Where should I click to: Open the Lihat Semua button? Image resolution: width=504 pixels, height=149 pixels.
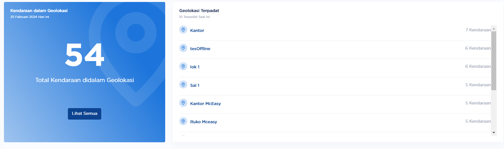point(84,114)
